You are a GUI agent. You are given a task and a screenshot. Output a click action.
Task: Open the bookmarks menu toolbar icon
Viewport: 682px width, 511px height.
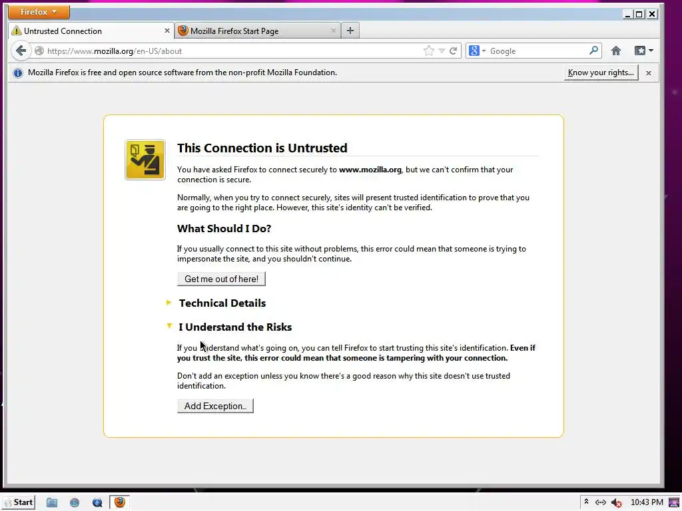click(x=643, y=51)
